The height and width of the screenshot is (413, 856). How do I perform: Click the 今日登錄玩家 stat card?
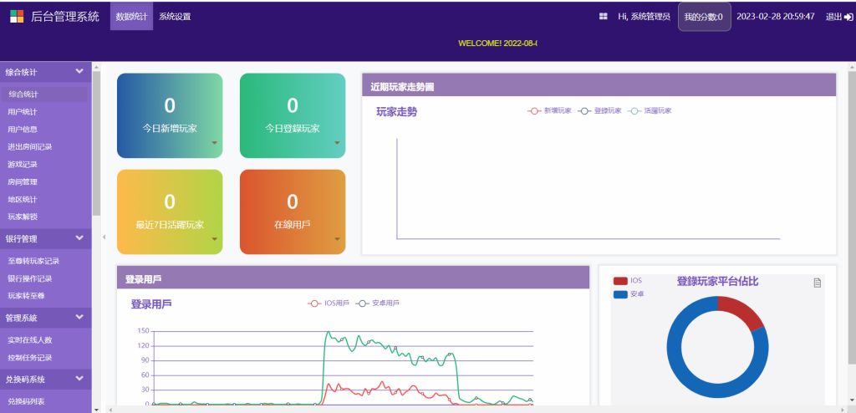[293, 116]
